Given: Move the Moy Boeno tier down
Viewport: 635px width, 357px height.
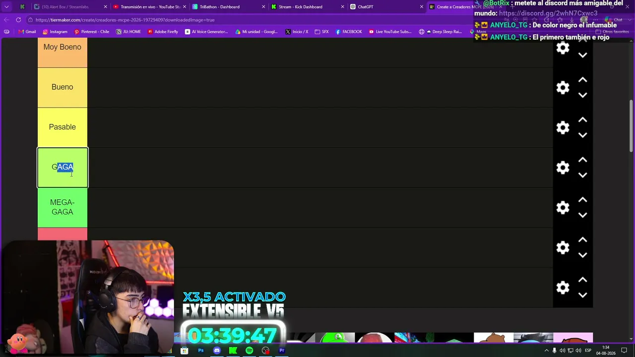Looking at the screenshot, I should pos(583,55).
